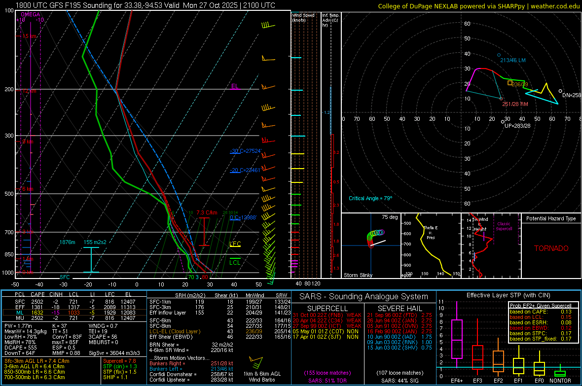582x386 pixels.
Task: Click the Potential Hazard Type header
Action: tap(551, 218)
